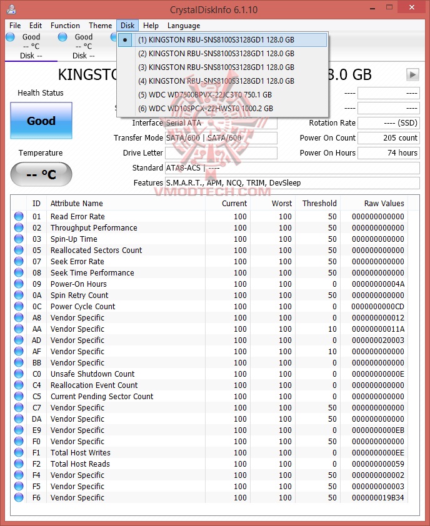Click the Threshold column header
The height and width of the screenshot is (526, 430).
tap(318, 203)
